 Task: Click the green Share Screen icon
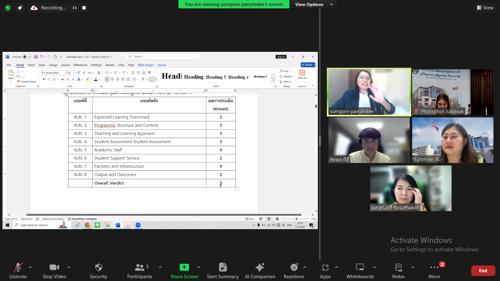point(184,268)
